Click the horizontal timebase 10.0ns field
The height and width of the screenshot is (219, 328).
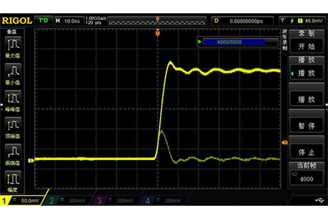pyautogui.click(x=67, y=21)
